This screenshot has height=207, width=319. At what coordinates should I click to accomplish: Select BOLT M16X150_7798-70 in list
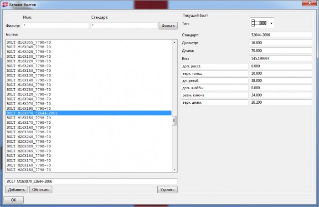click(89, 118)
